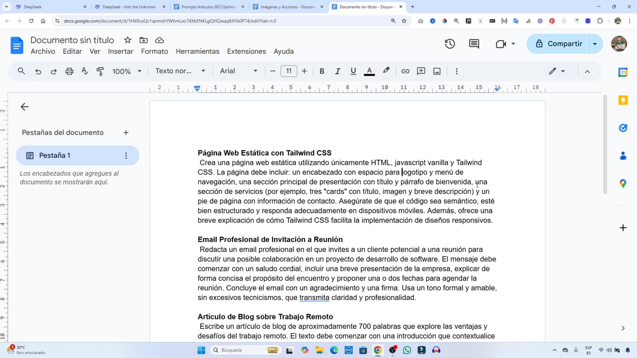This screenshot has height=358, width=637.
Task: Star the document title
Action: [127, 40]
